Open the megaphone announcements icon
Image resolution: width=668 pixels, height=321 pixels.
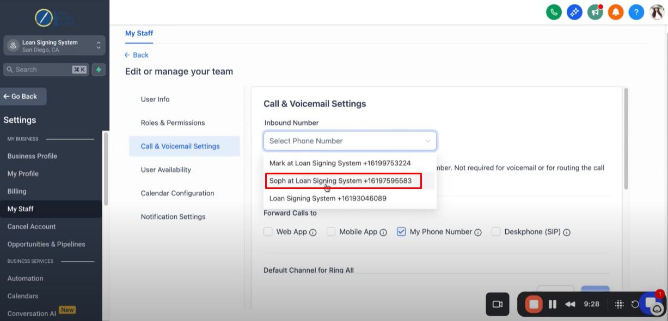[x=595, y=12]
